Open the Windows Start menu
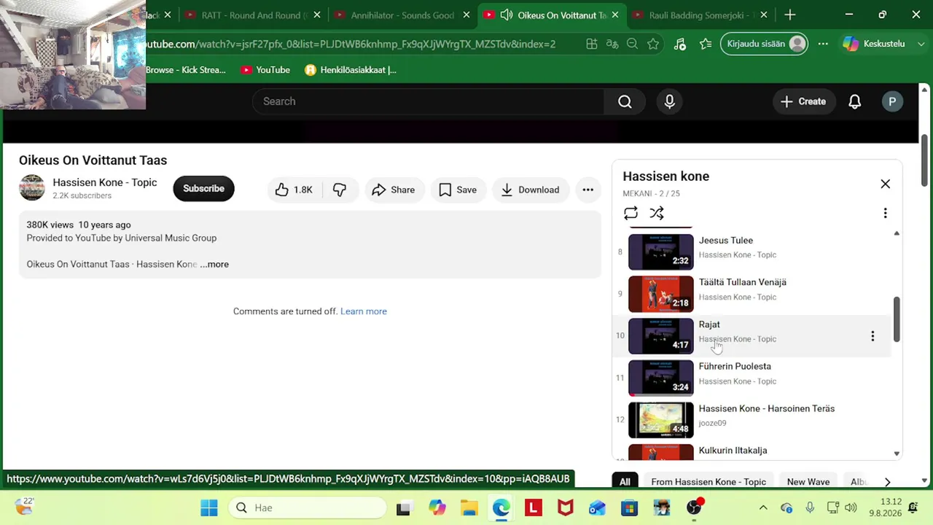Viewport: 933px width, 525px height. pos(209,507)
